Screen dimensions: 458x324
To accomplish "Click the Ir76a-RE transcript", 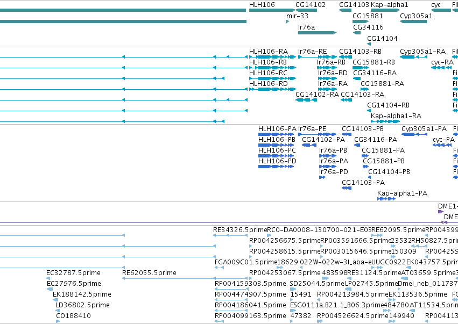I will pos(317,57).
